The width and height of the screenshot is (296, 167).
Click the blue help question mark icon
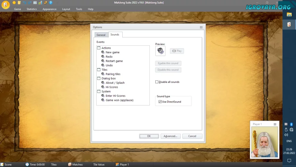51,3
